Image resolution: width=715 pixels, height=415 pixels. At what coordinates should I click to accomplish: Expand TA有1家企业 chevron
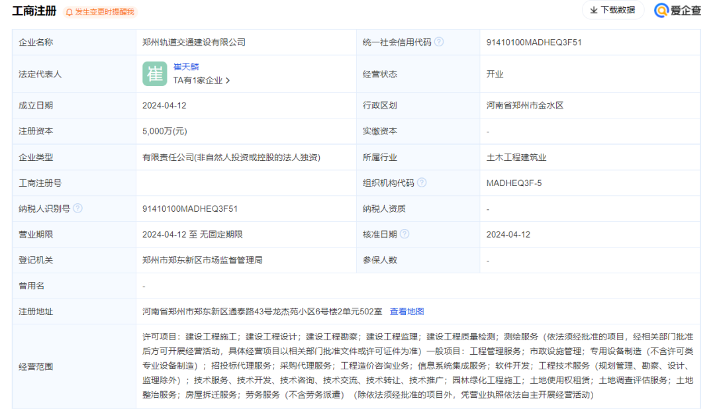(228, 81)
